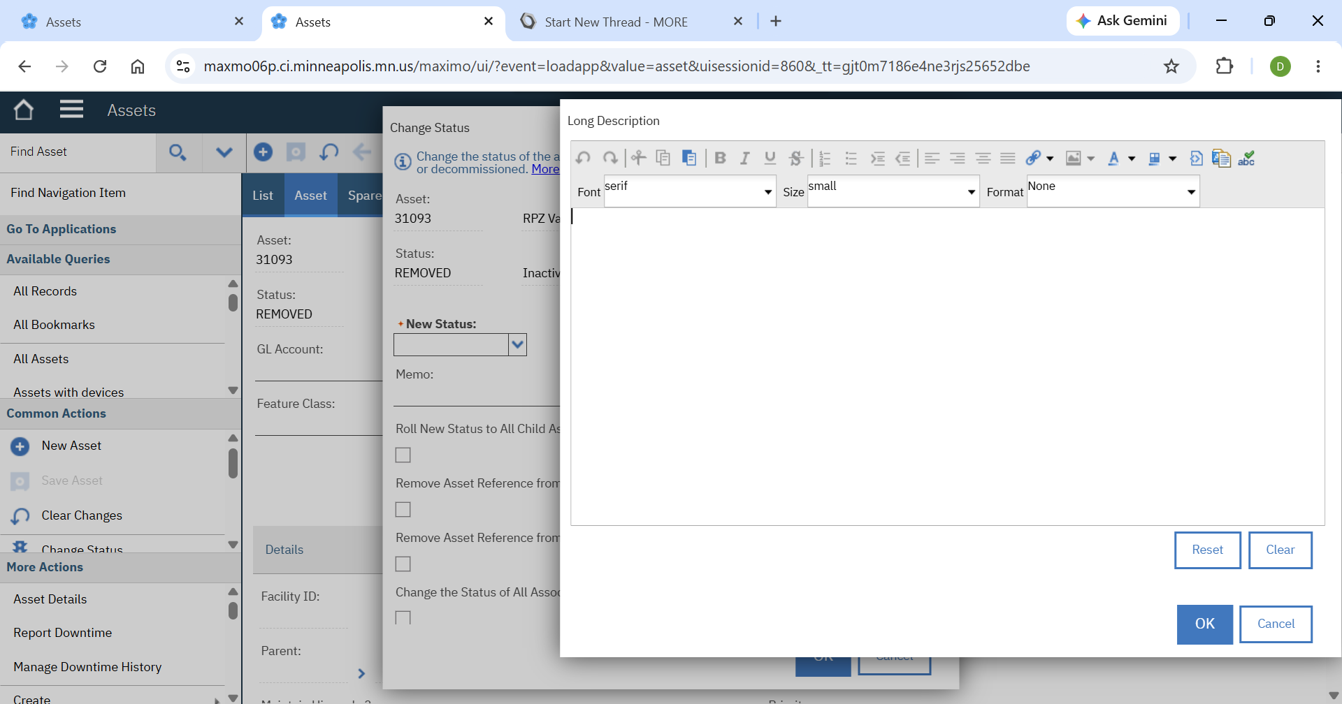Open the Font dropdown showing serif
The image size is (1342, 704).
[690, 191]
